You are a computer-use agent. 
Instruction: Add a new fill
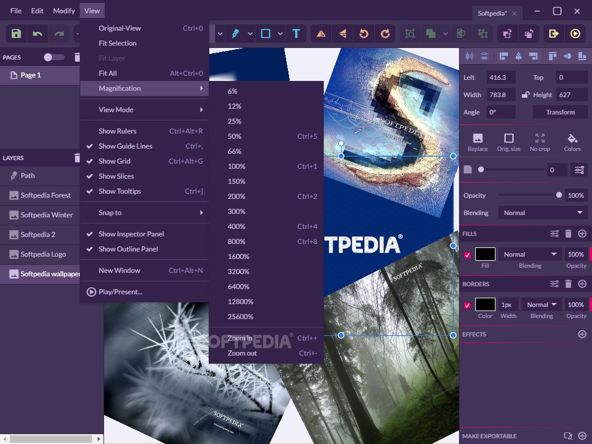tap(582, 234)
